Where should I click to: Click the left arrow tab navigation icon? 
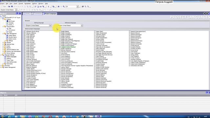click(204, 13)
